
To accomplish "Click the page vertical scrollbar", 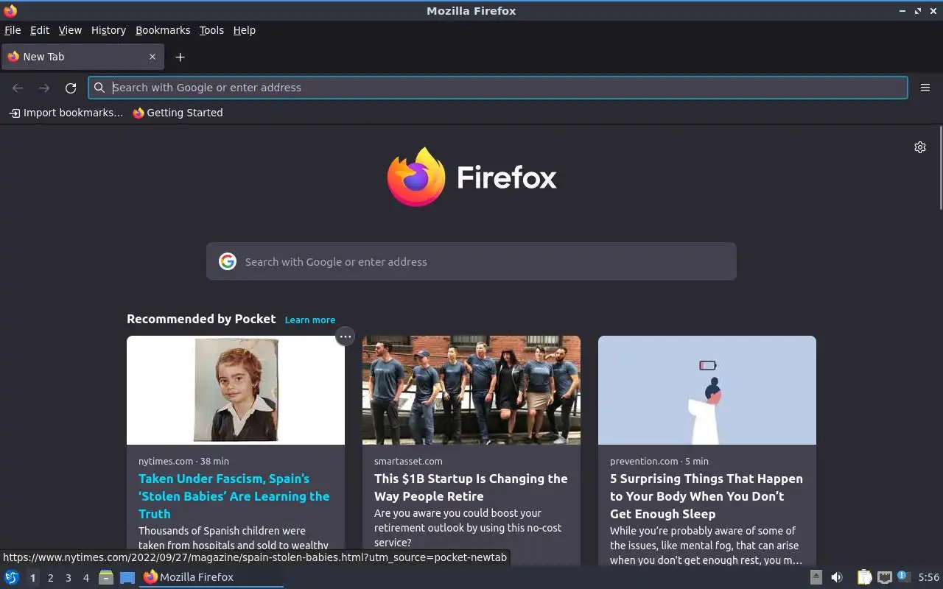I will pyautogui.click(x=940, y=168).
